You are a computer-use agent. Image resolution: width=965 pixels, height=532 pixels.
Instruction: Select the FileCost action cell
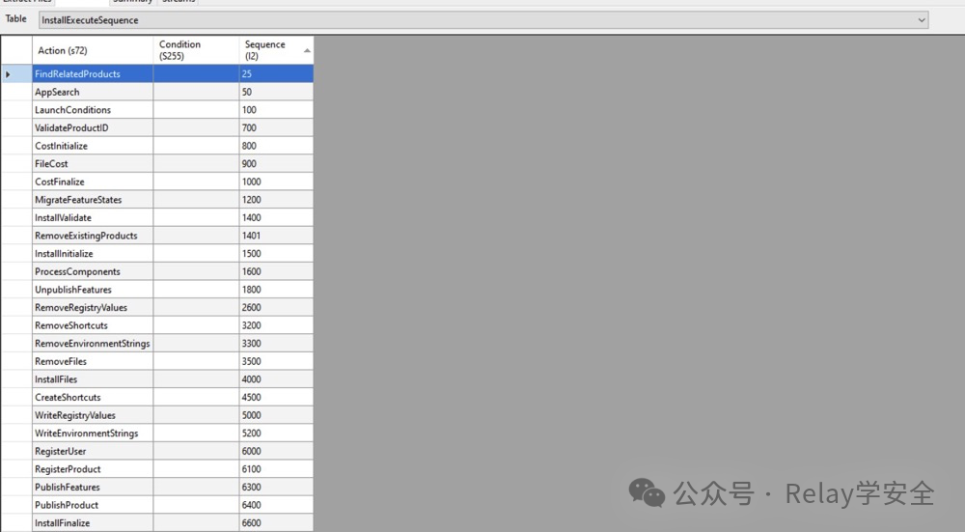click(93, 164)
